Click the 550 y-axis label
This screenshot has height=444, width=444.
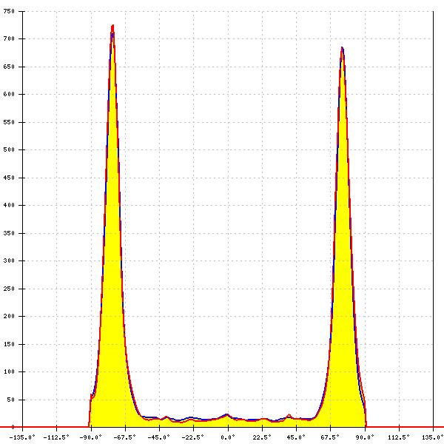[9, 122]
